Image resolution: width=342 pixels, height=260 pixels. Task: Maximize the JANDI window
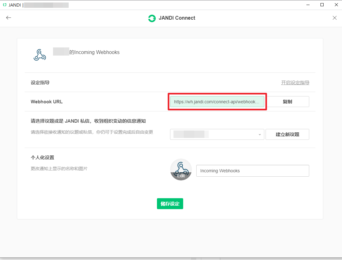pos(322,5)
